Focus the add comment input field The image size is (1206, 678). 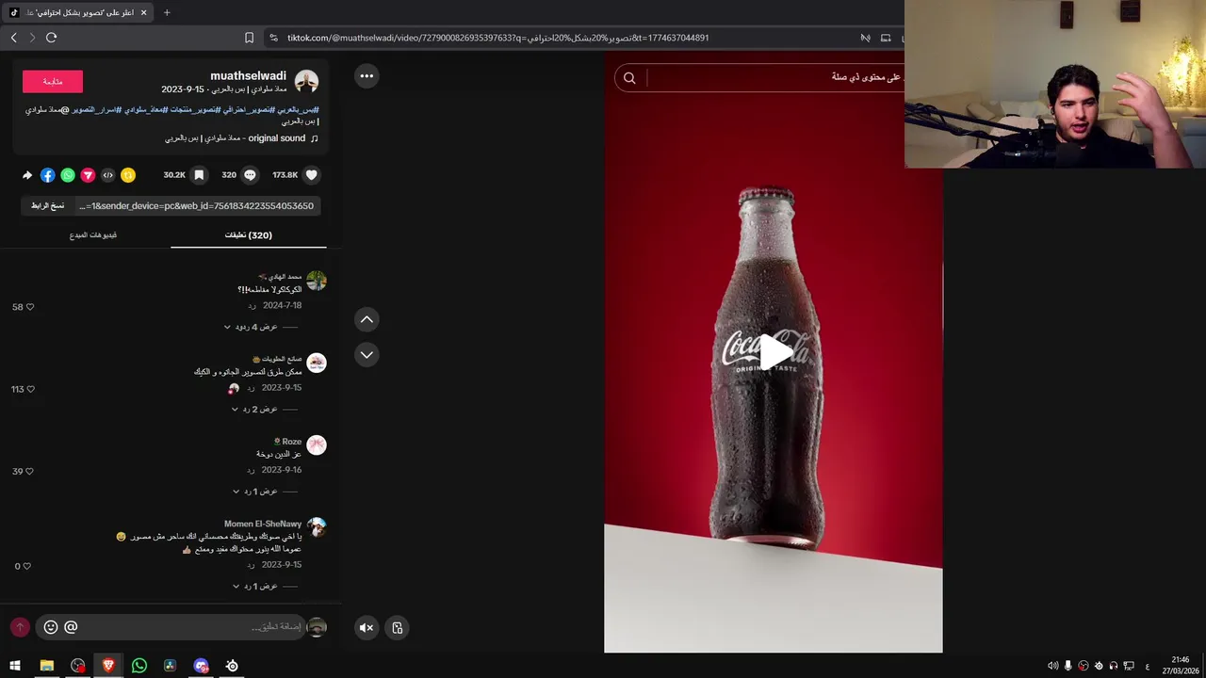click(x=171, y=627)
